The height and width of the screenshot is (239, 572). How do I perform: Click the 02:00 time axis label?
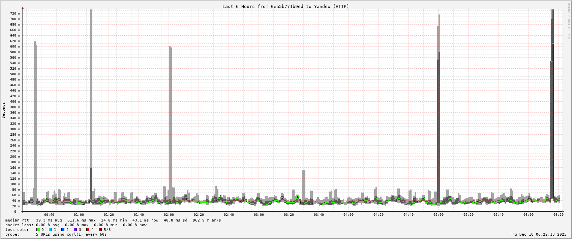[169, 215]
